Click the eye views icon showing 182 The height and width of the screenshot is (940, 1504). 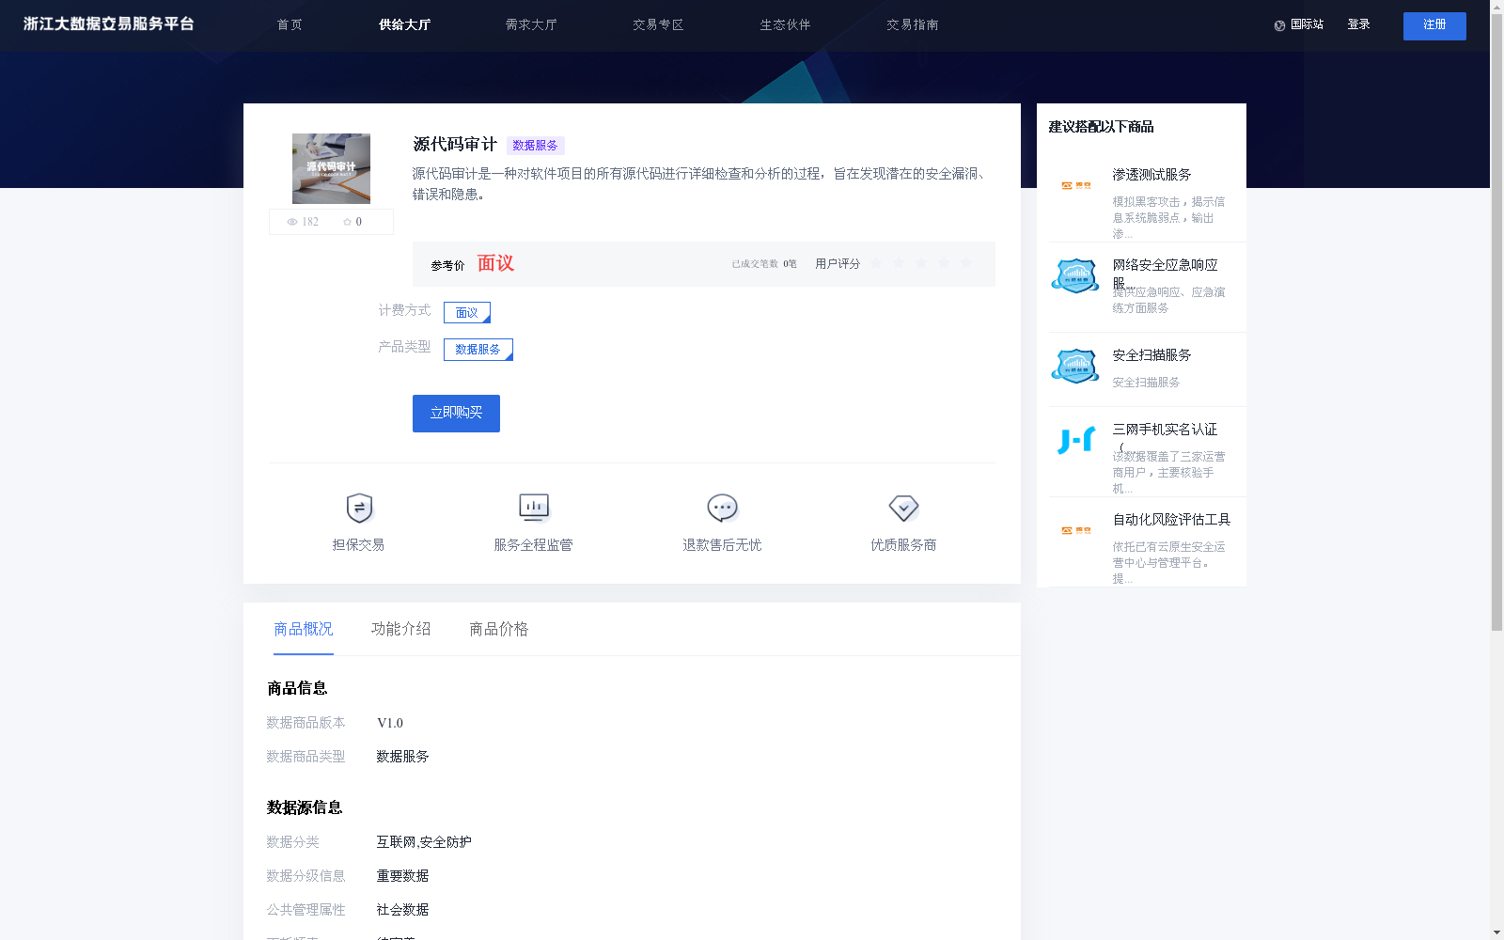(292, 222)
